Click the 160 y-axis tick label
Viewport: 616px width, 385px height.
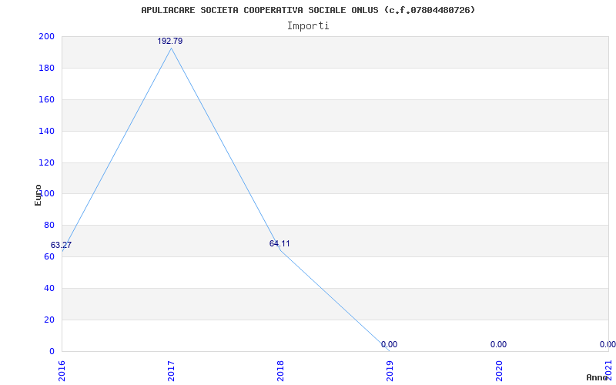pos(46,99)
